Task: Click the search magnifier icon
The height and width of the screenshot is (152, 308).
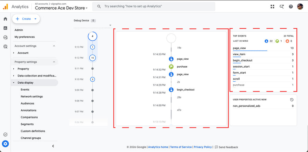Action: (x=99, y=6)
